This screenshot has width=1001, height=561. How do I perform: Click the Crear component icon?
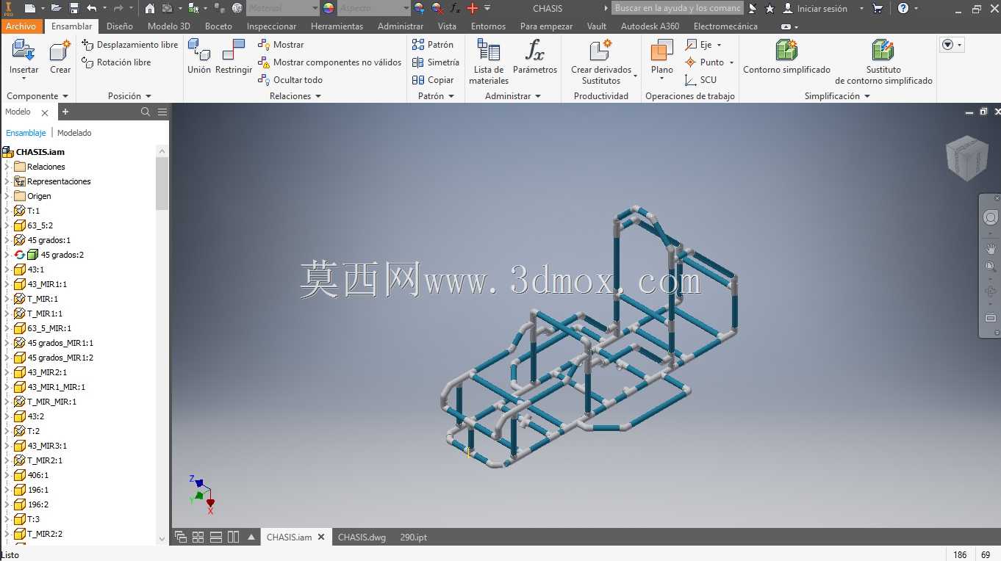(60, 51)
